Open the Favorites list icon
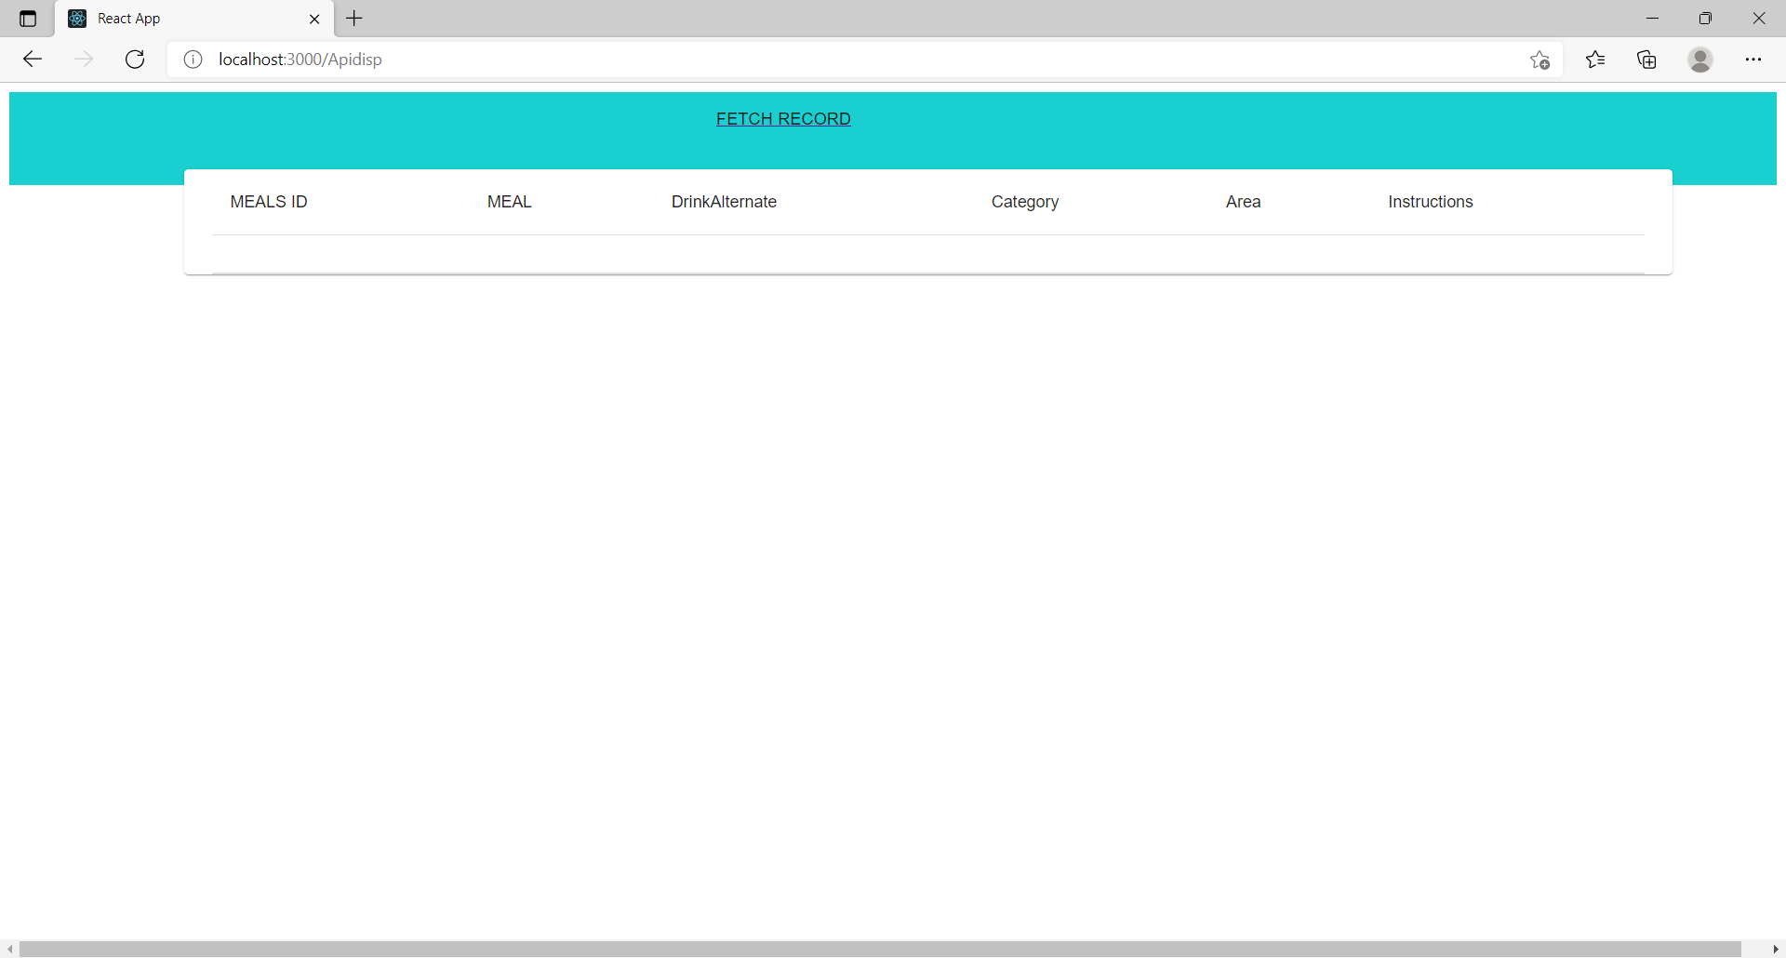1786x958 pixels. [1595, 60]
